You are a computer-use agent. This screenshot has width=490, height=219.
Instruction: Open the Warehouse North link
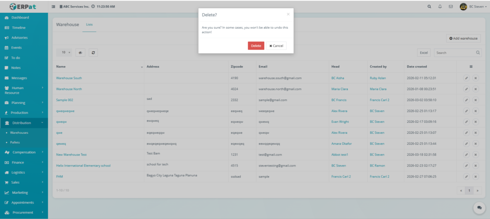pos(69,89)
